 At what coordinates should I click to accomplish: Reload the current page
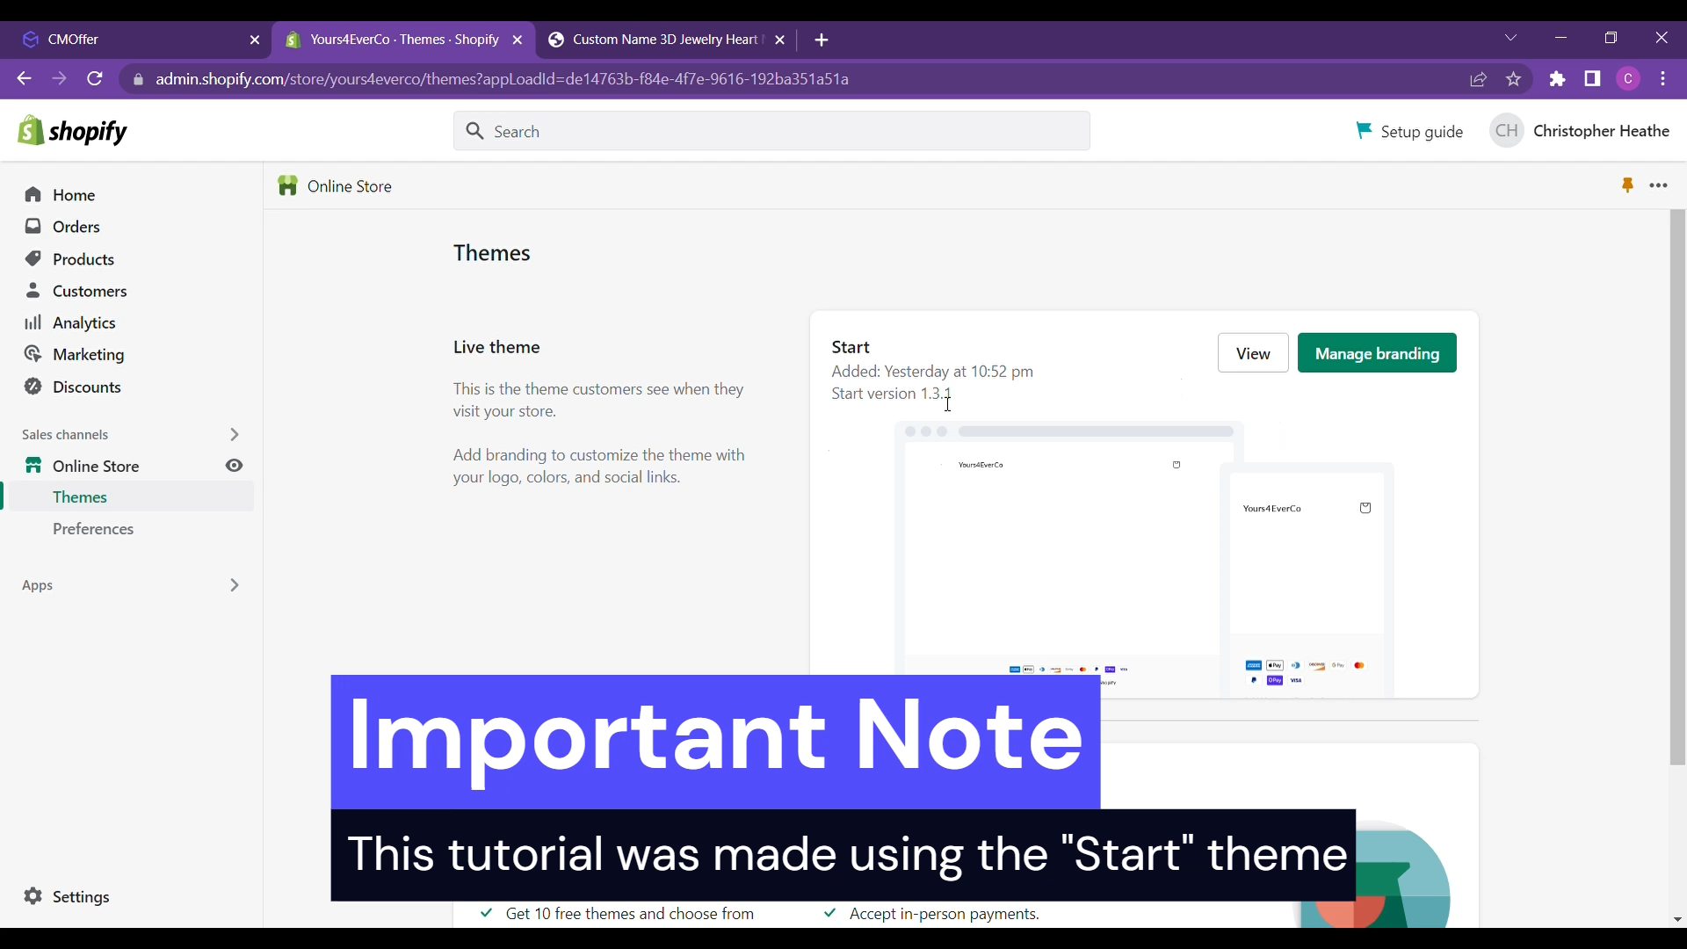tap(95, 79)
